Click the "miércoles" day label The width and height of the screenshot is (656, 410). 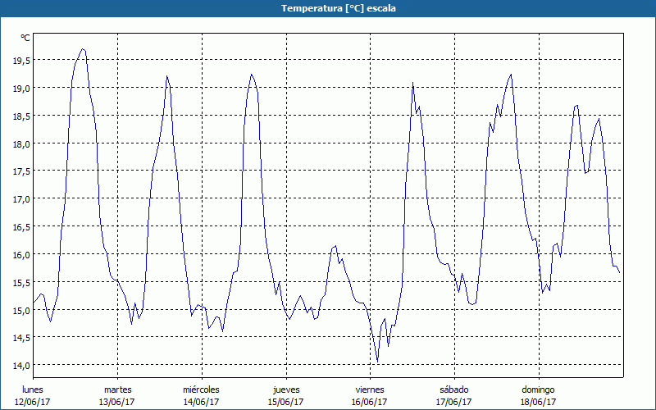(201, 389)
